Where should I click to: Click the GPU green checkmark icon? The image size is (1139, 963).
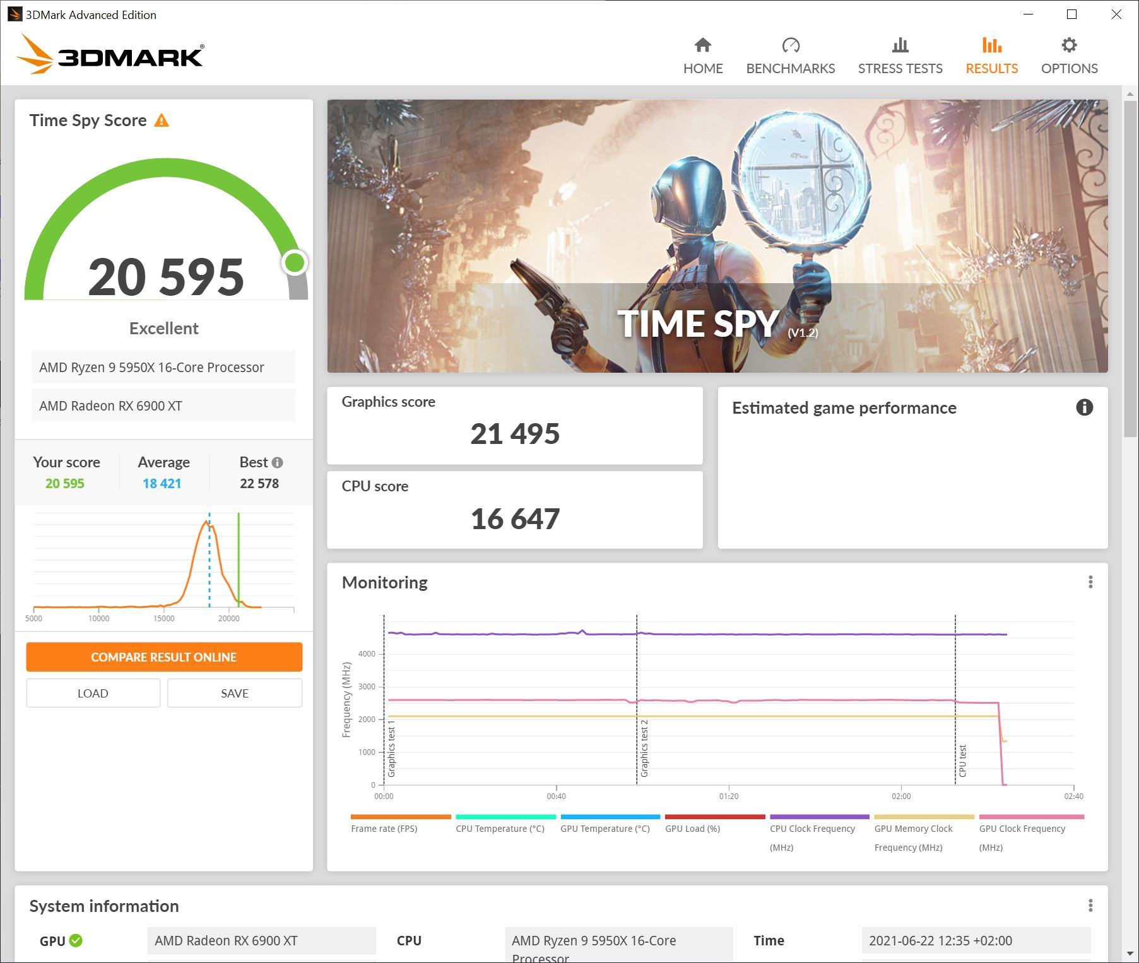tap(76, 940)
